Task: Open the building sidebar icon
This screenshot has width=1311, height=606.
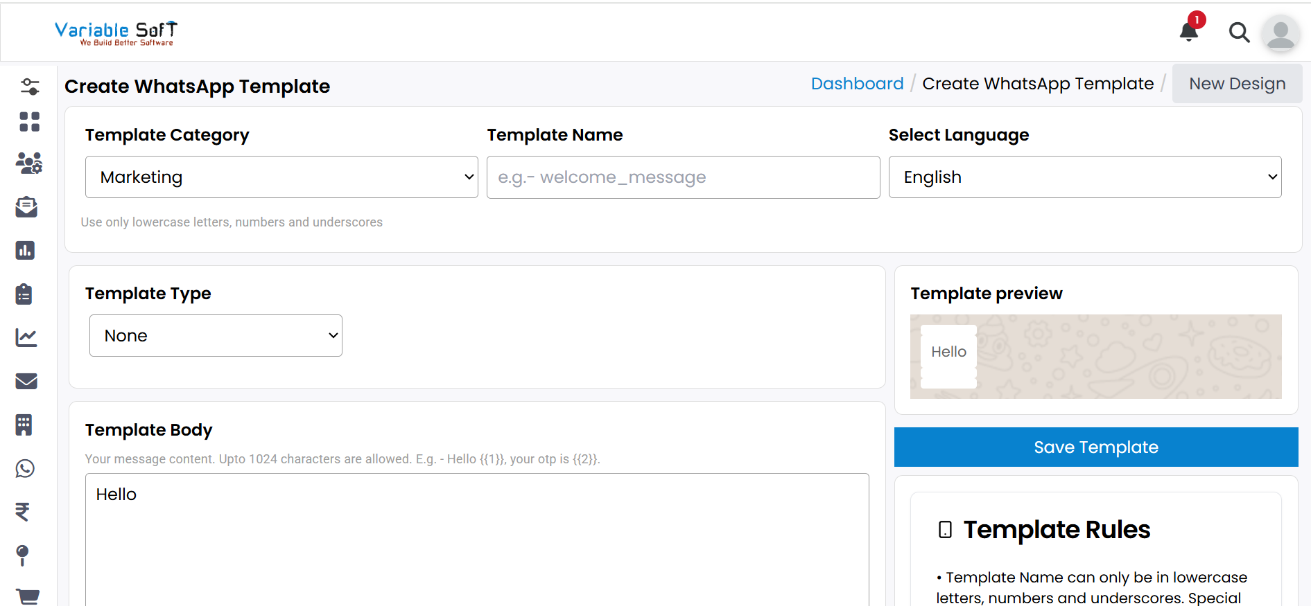Action: (x=24, y=425)
